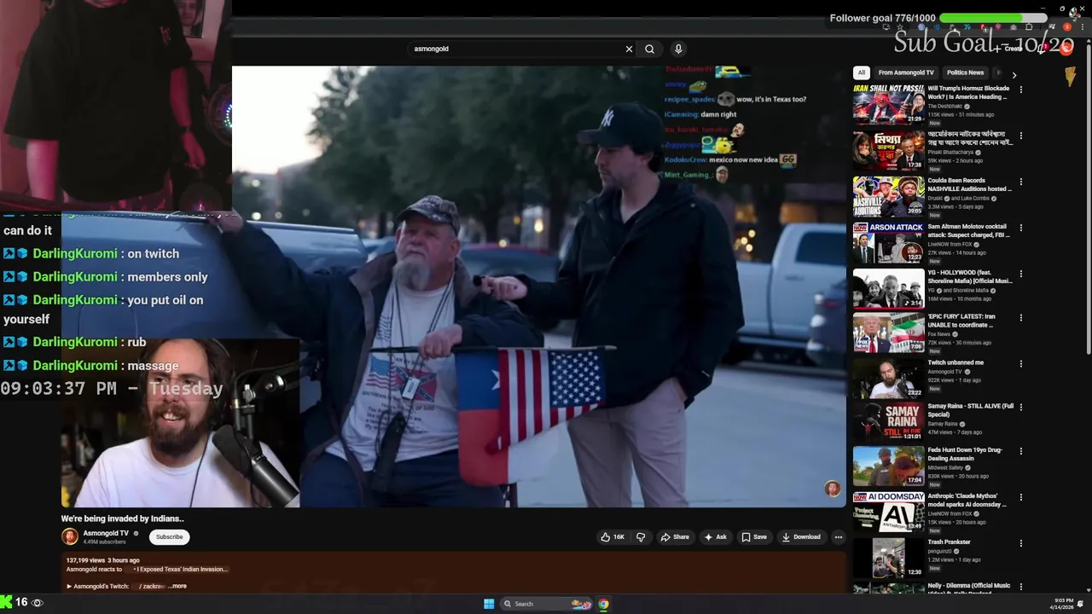Open the ARSON ATTACK video thumbnail
1092x614 pixels.
888,242
